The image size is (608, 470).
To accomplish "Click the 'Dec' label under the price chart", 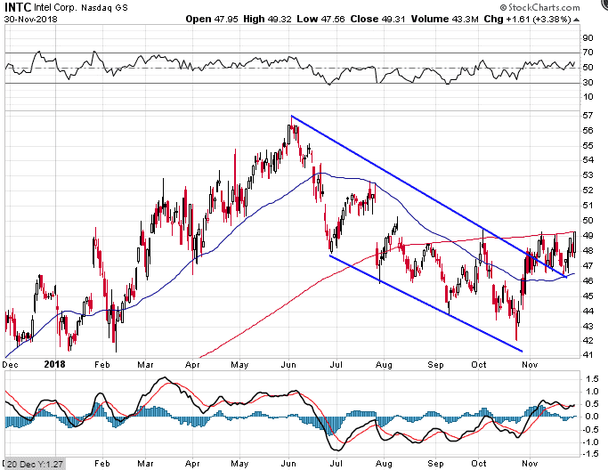I will tap(10, 365).
